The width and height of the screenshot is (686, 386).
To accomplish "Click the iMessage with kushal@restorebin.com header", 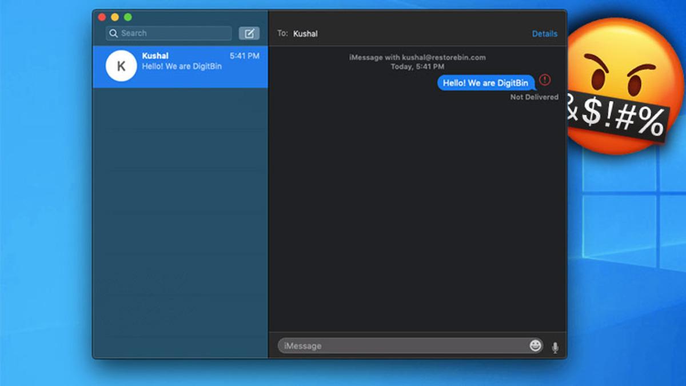I will 417,58.
